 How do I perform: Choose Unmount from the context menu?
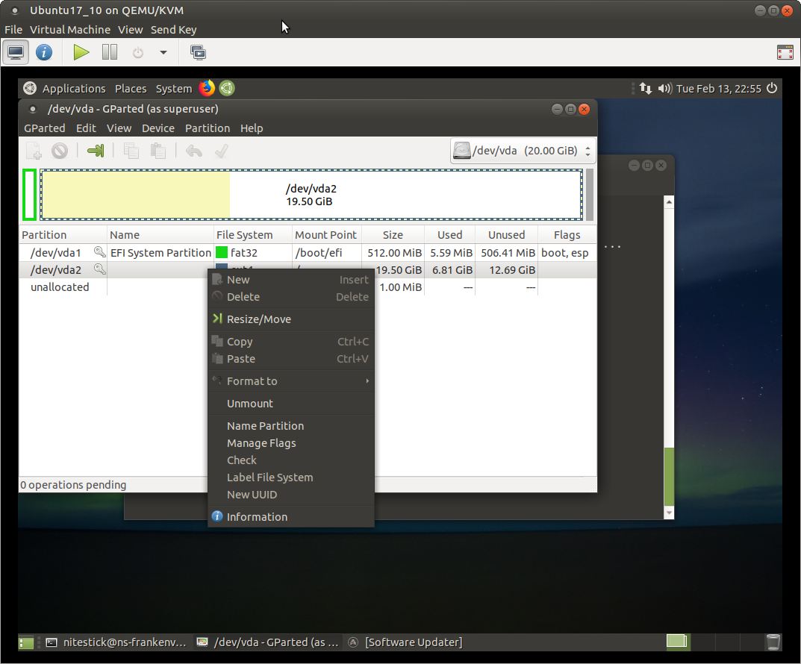tap(291, 403)
